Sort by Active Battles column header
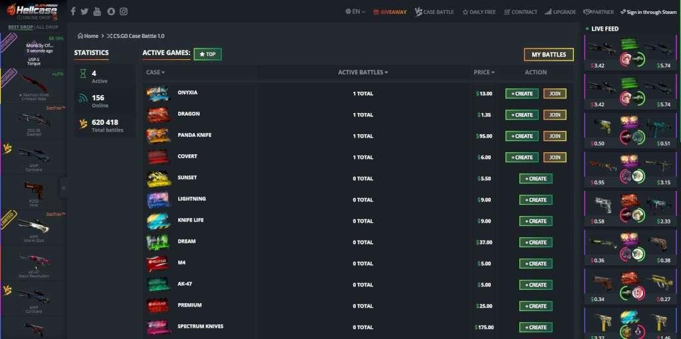Viewport: 681px width, 339px height. [x=362, y=72]
